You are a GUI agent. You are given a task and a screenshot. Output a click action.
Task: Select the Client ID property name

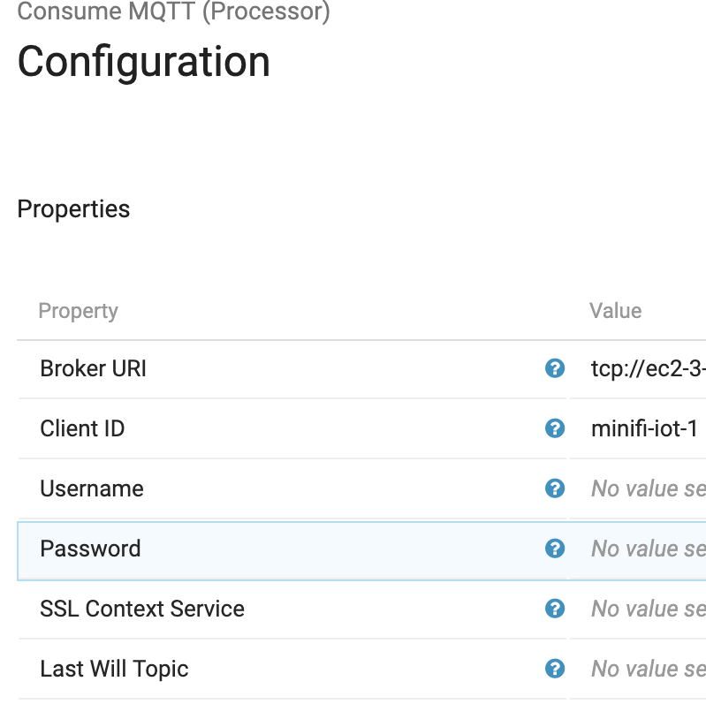click(x=82, y=428)
